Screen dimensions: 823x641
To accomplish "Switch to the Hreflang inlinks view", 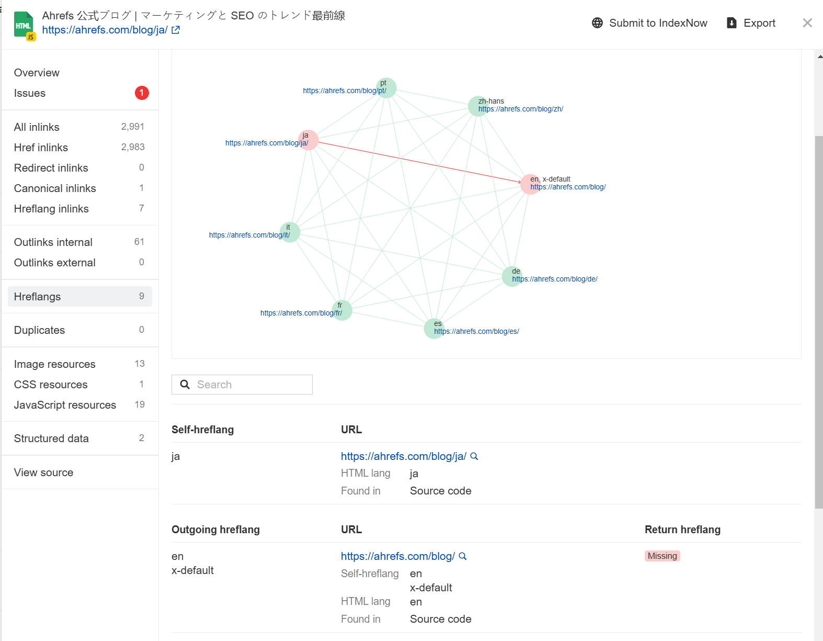I will 51,208.
